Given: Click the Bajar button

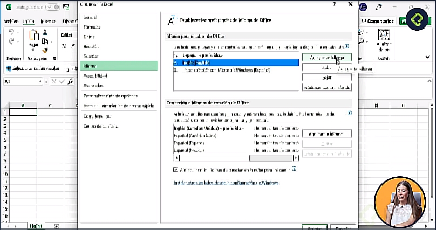Looking at the screenshot, I should tap(326, 78).
